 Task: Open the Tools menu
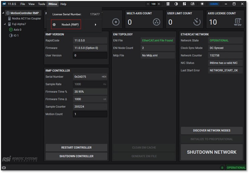(41, 4)
